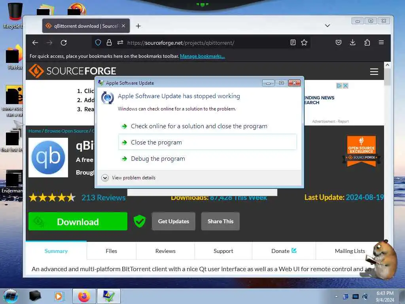
Task: Click the page scrollbar up arrow
Action: click(x=387, y=65)
